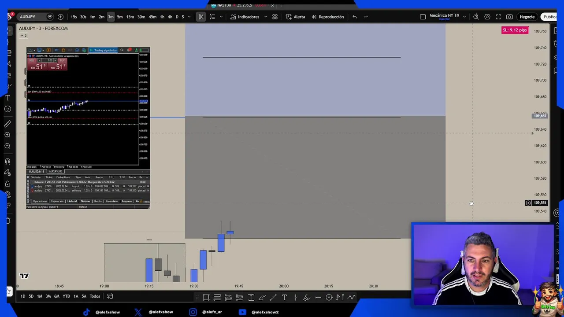Expand the Indicadores favorites dropdown

click(265, 17)
